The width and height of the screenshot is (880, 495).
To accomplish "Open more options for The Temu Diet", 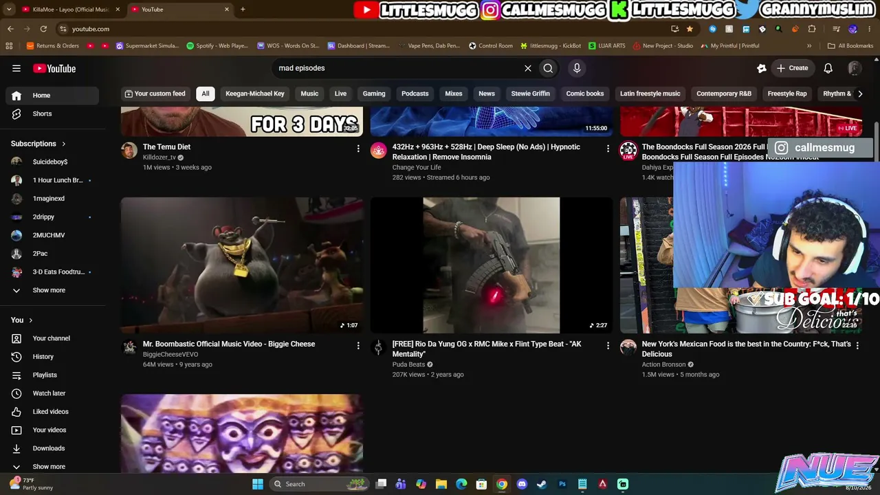I will pos(358,148).
